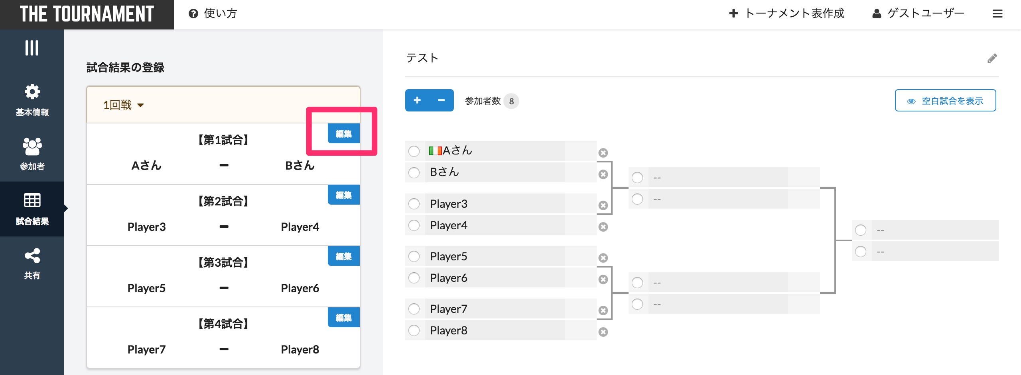Viewport: 1021px width, 375px height.
Task: Select the 試合結果 sidebar tab
Action: (32, 209)
